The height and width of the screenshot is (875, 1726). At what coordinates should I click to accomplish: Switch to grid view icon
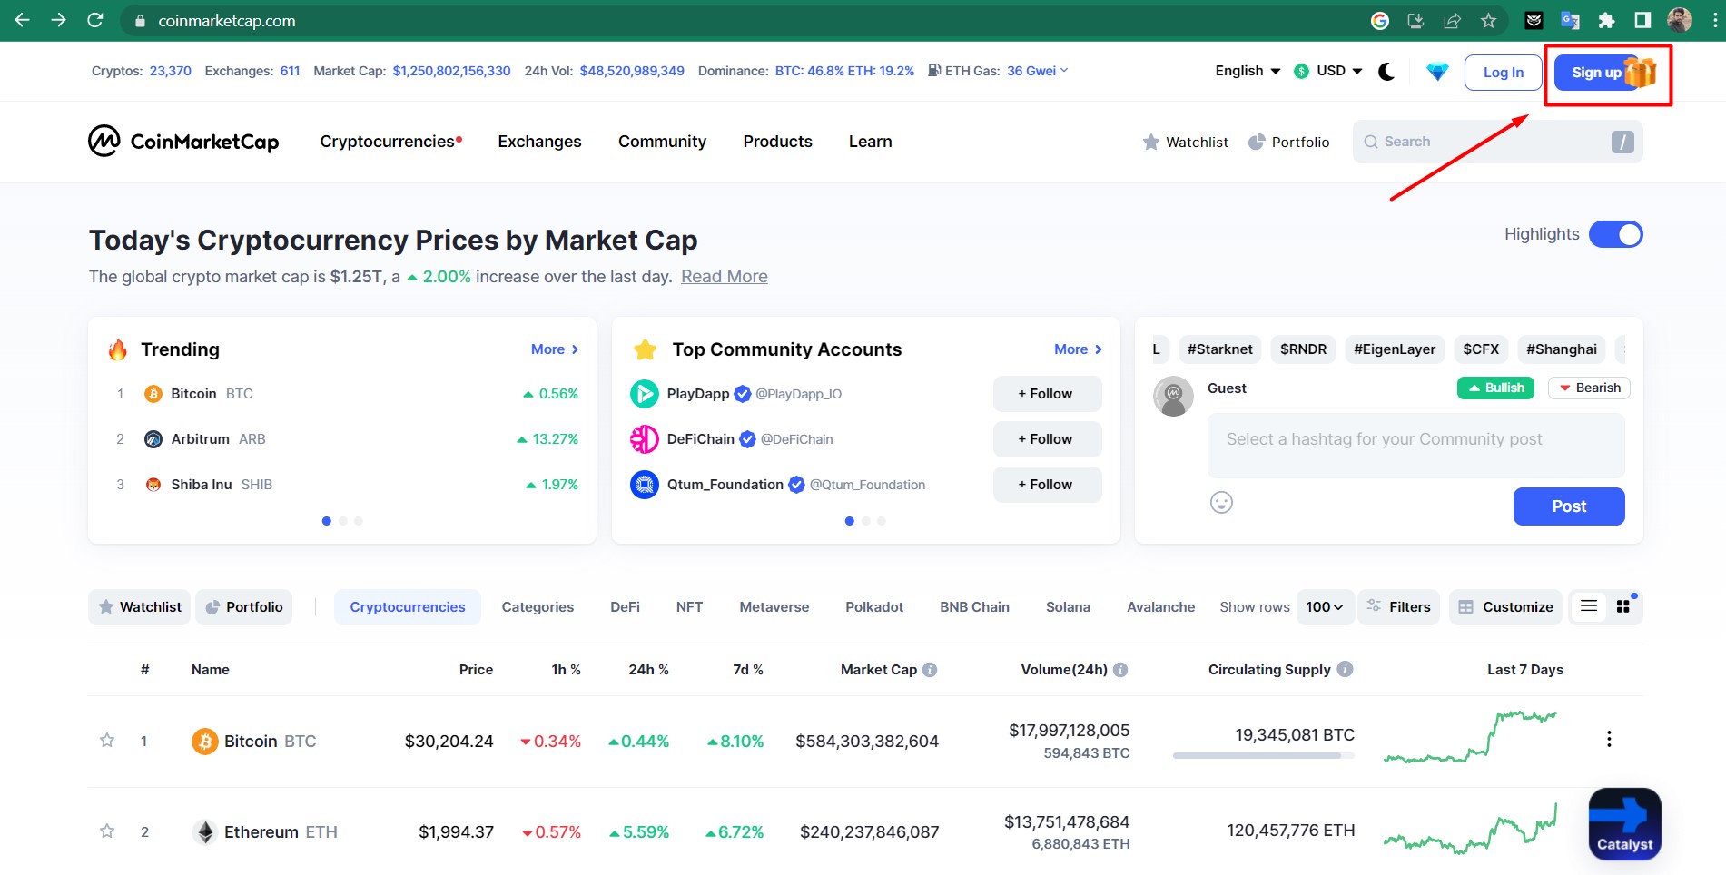pyautogui.click(x=1623, y=606)
